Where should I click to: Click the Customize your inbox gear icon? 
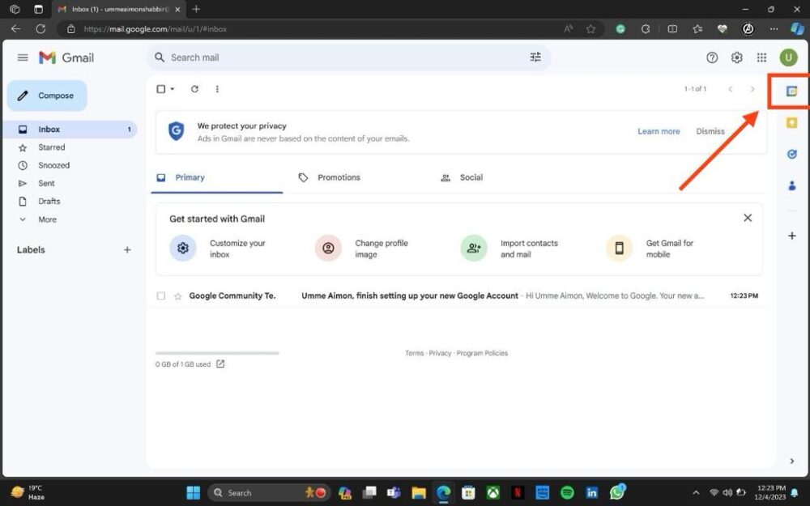pos(183,249)
